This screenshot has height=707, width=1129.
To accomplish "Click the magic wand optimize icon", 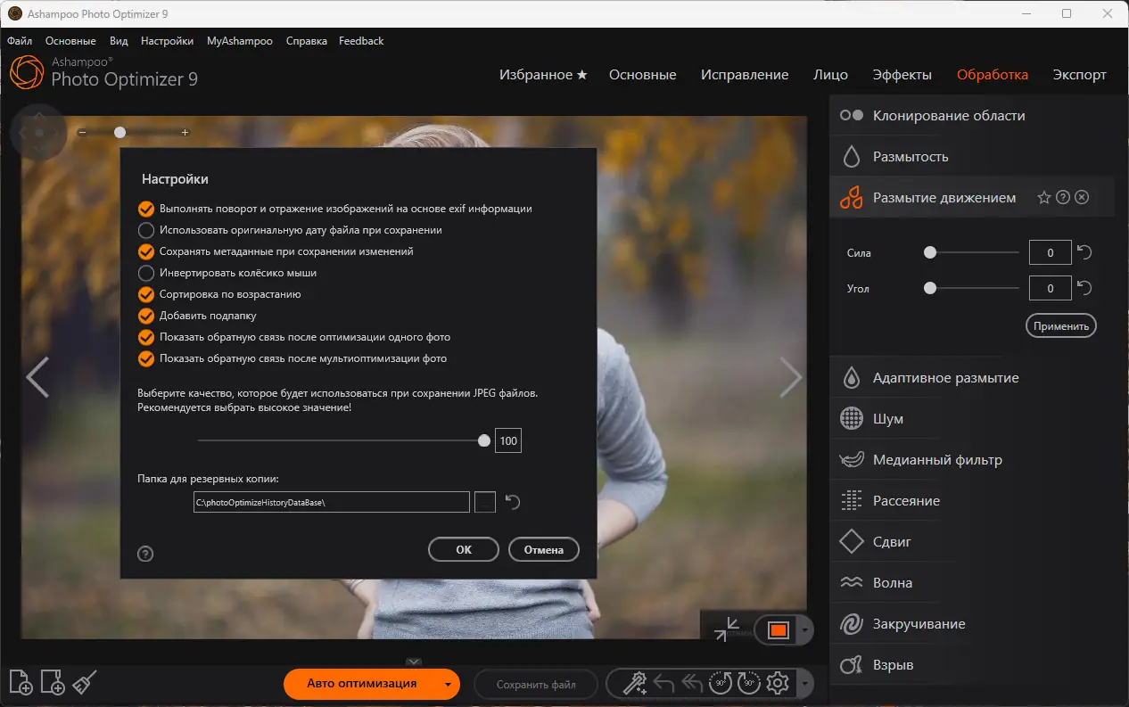I will tap(634, 684).
